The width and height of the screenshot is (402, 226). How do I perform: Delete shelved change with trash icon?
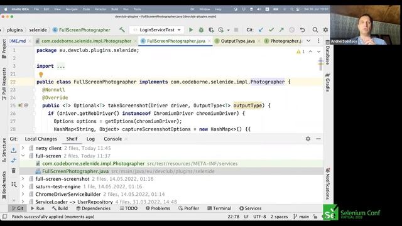coord(14,171)
